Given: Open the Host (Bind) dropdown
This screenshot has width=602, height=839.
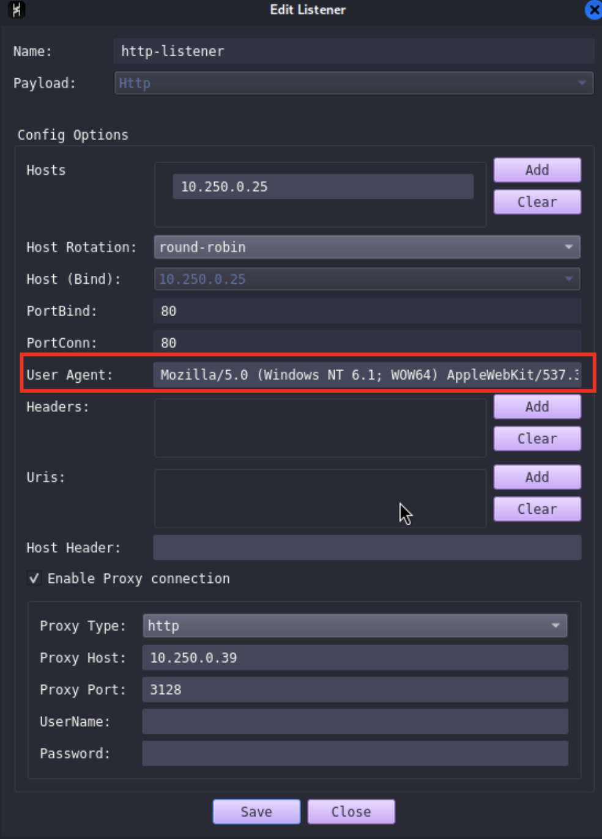Looking at the screenshot, I should tap(366, 279).
